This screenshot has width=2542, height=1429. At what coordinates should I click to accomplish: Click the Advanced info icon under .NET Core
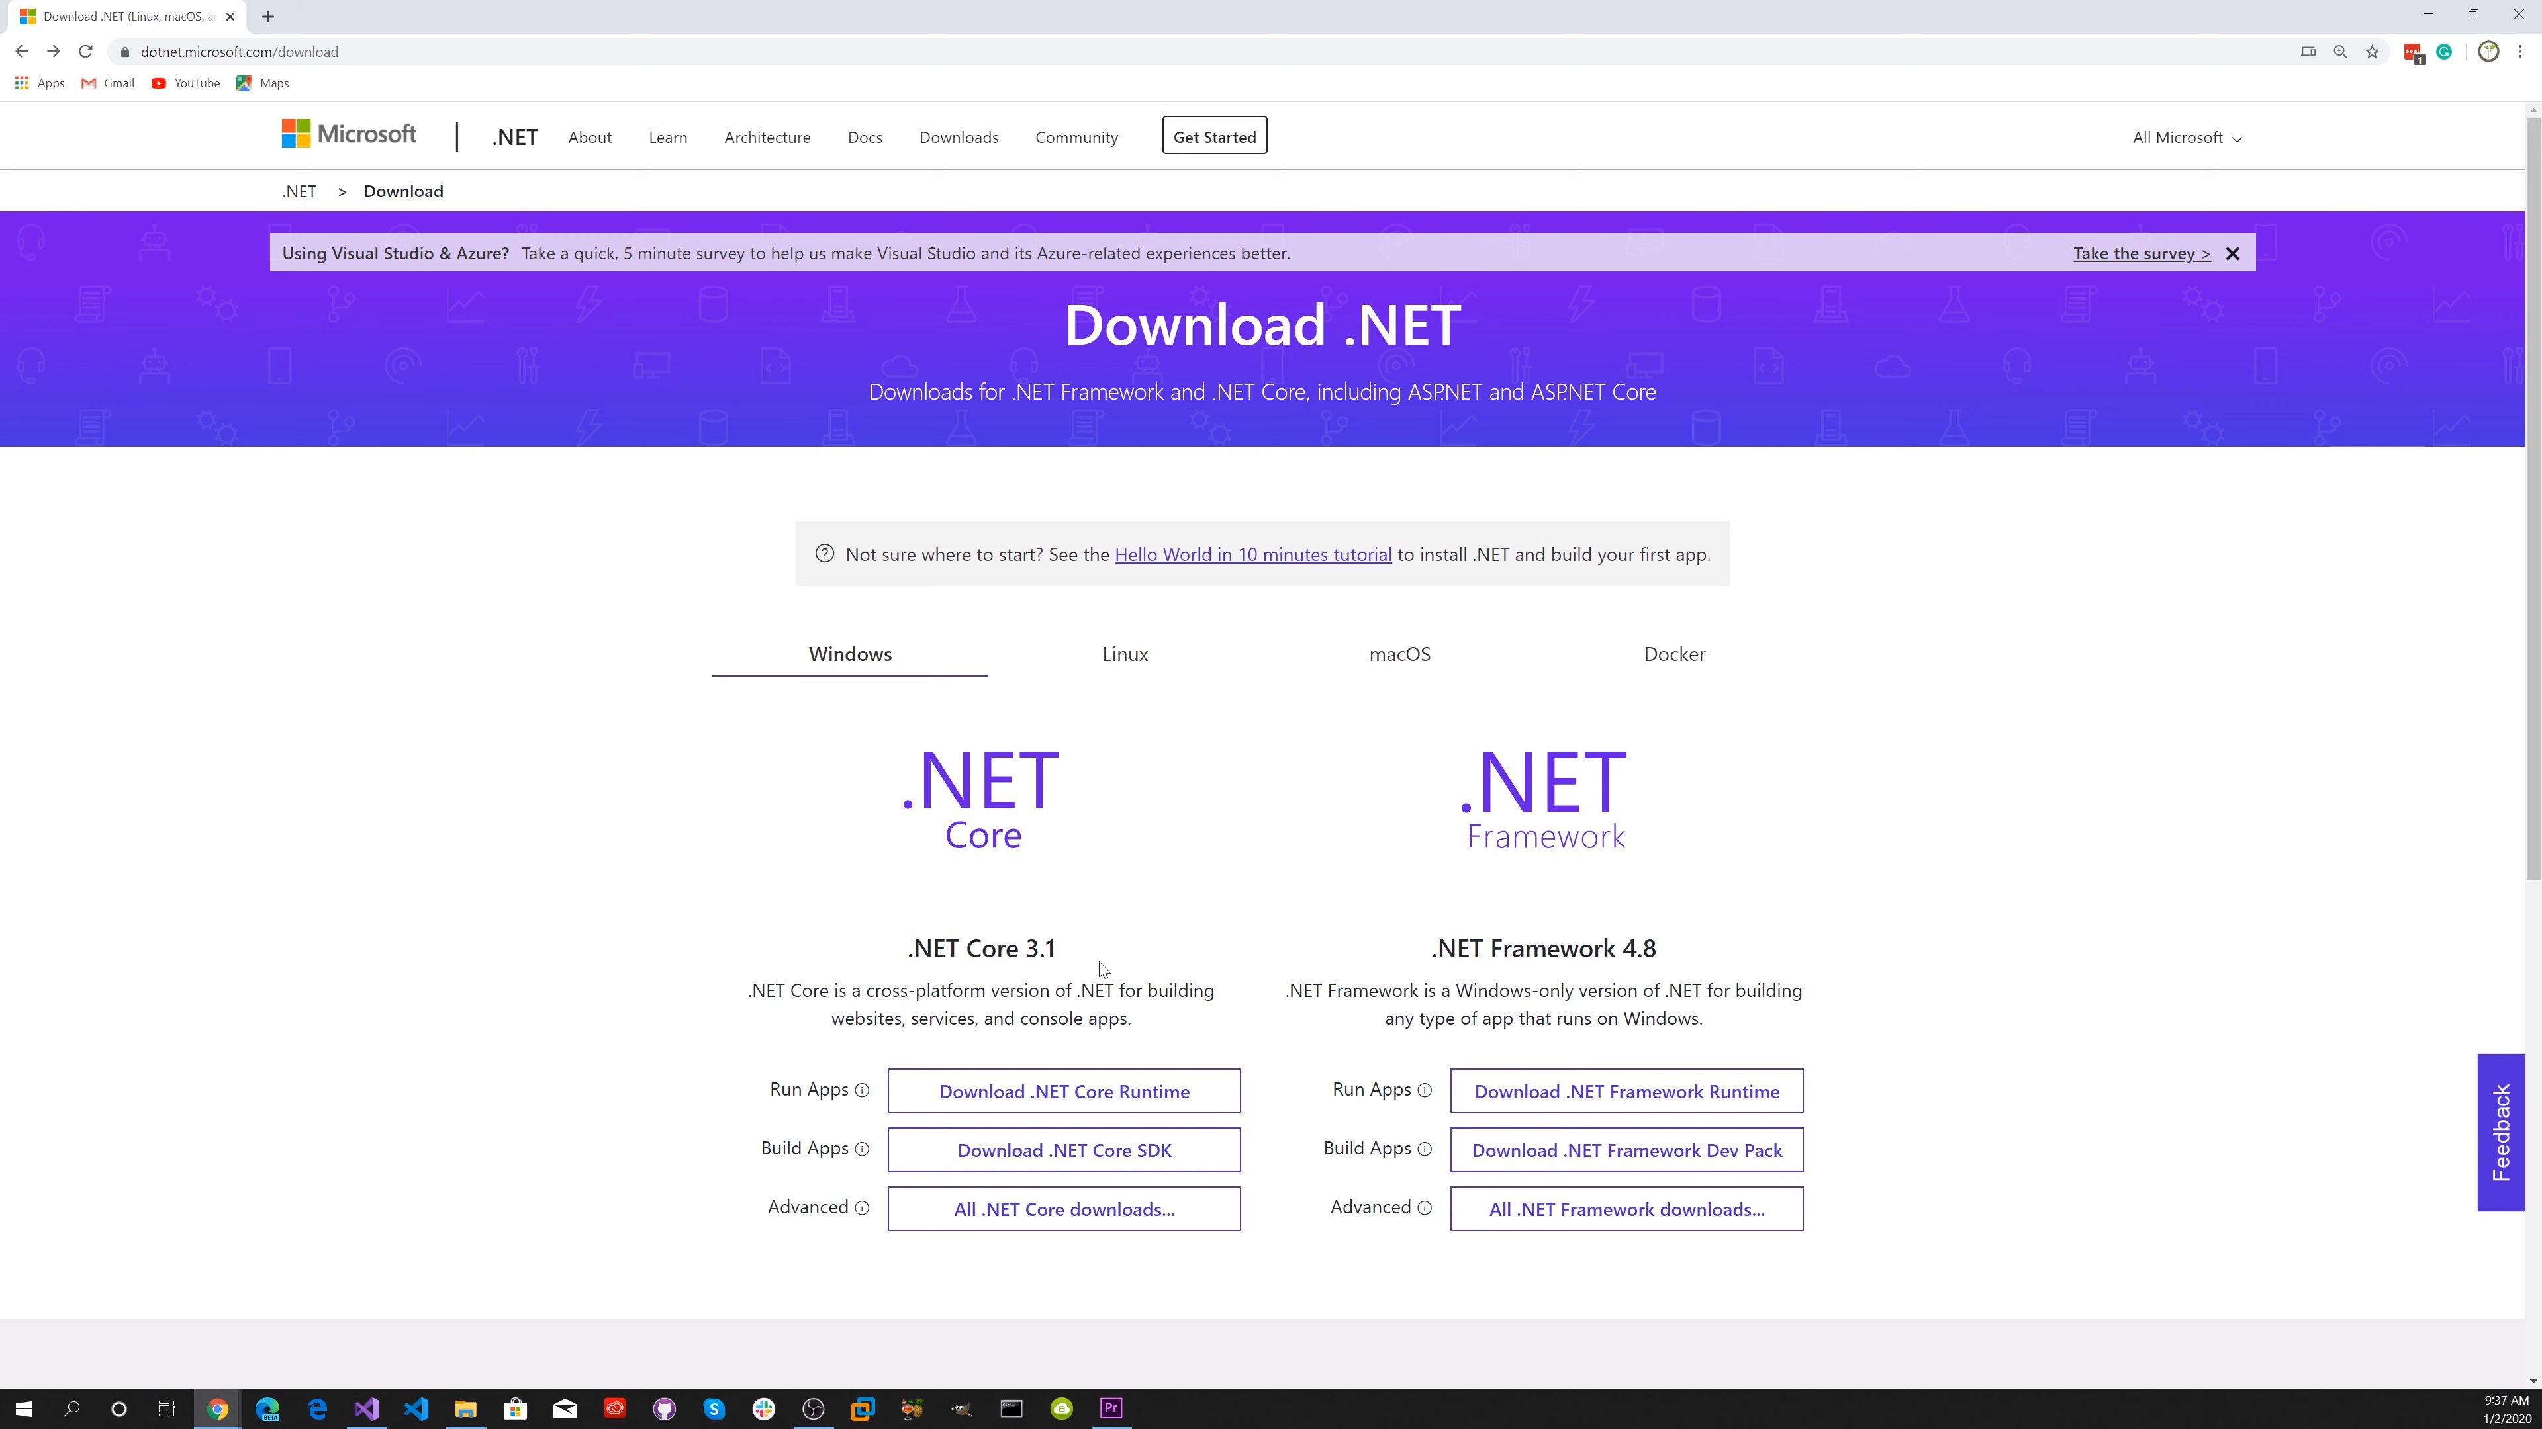click(x=861, y=1208)
